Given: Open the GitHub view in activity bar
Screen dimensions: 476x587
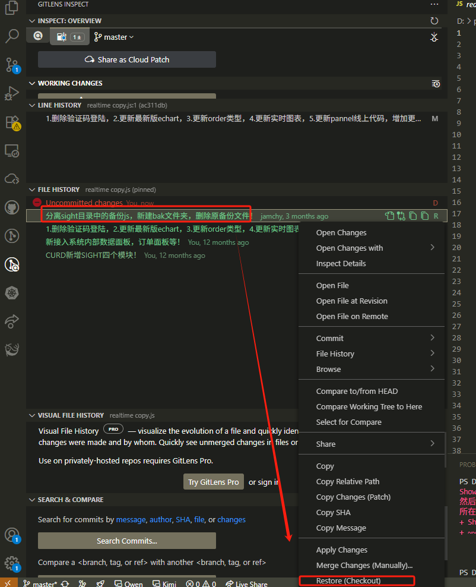Looking at the screenshot, I should pos(12,207).
